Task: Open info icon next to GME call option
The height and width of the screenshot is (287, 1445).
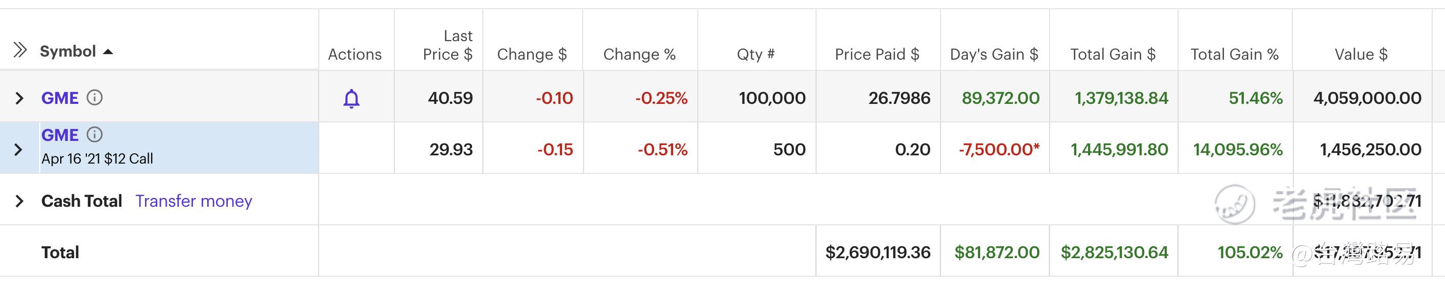Action: tap(94, 135)
